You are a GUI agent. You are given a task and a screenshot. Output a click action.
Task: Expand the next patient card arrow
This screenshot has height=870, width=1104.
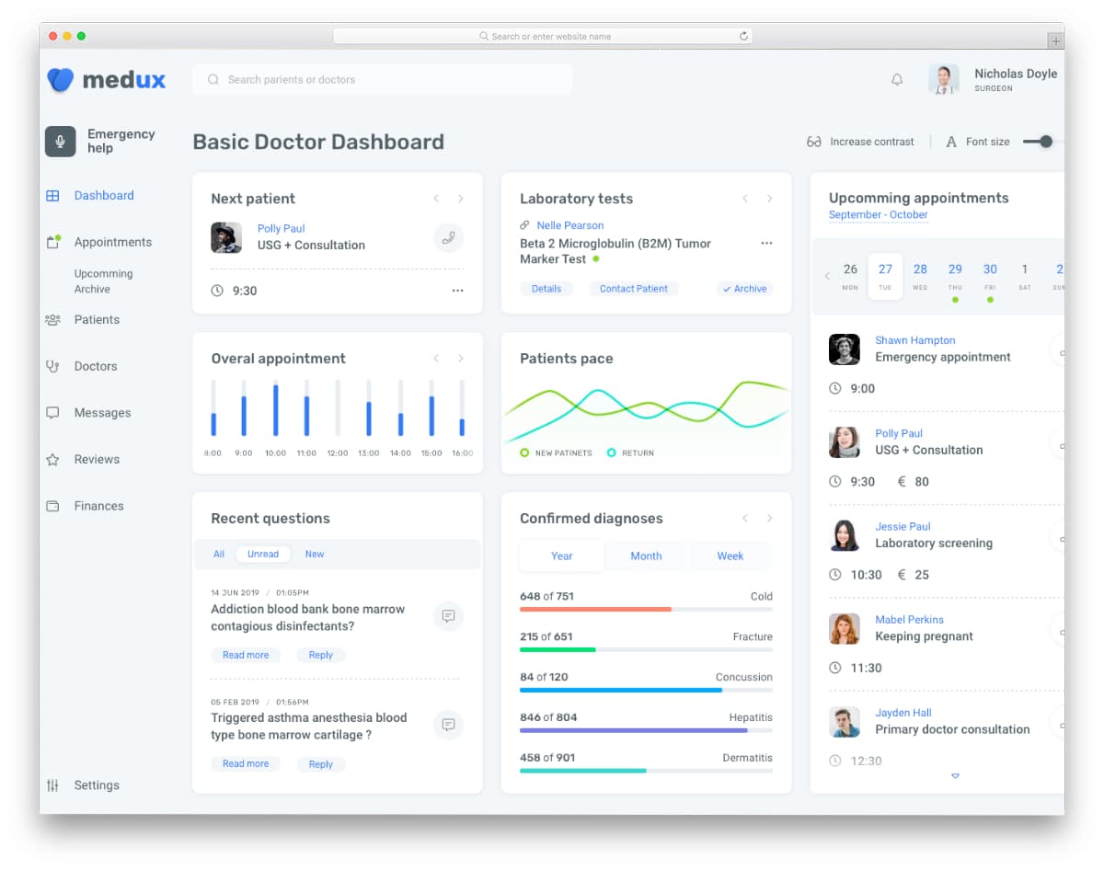[459, 198]
